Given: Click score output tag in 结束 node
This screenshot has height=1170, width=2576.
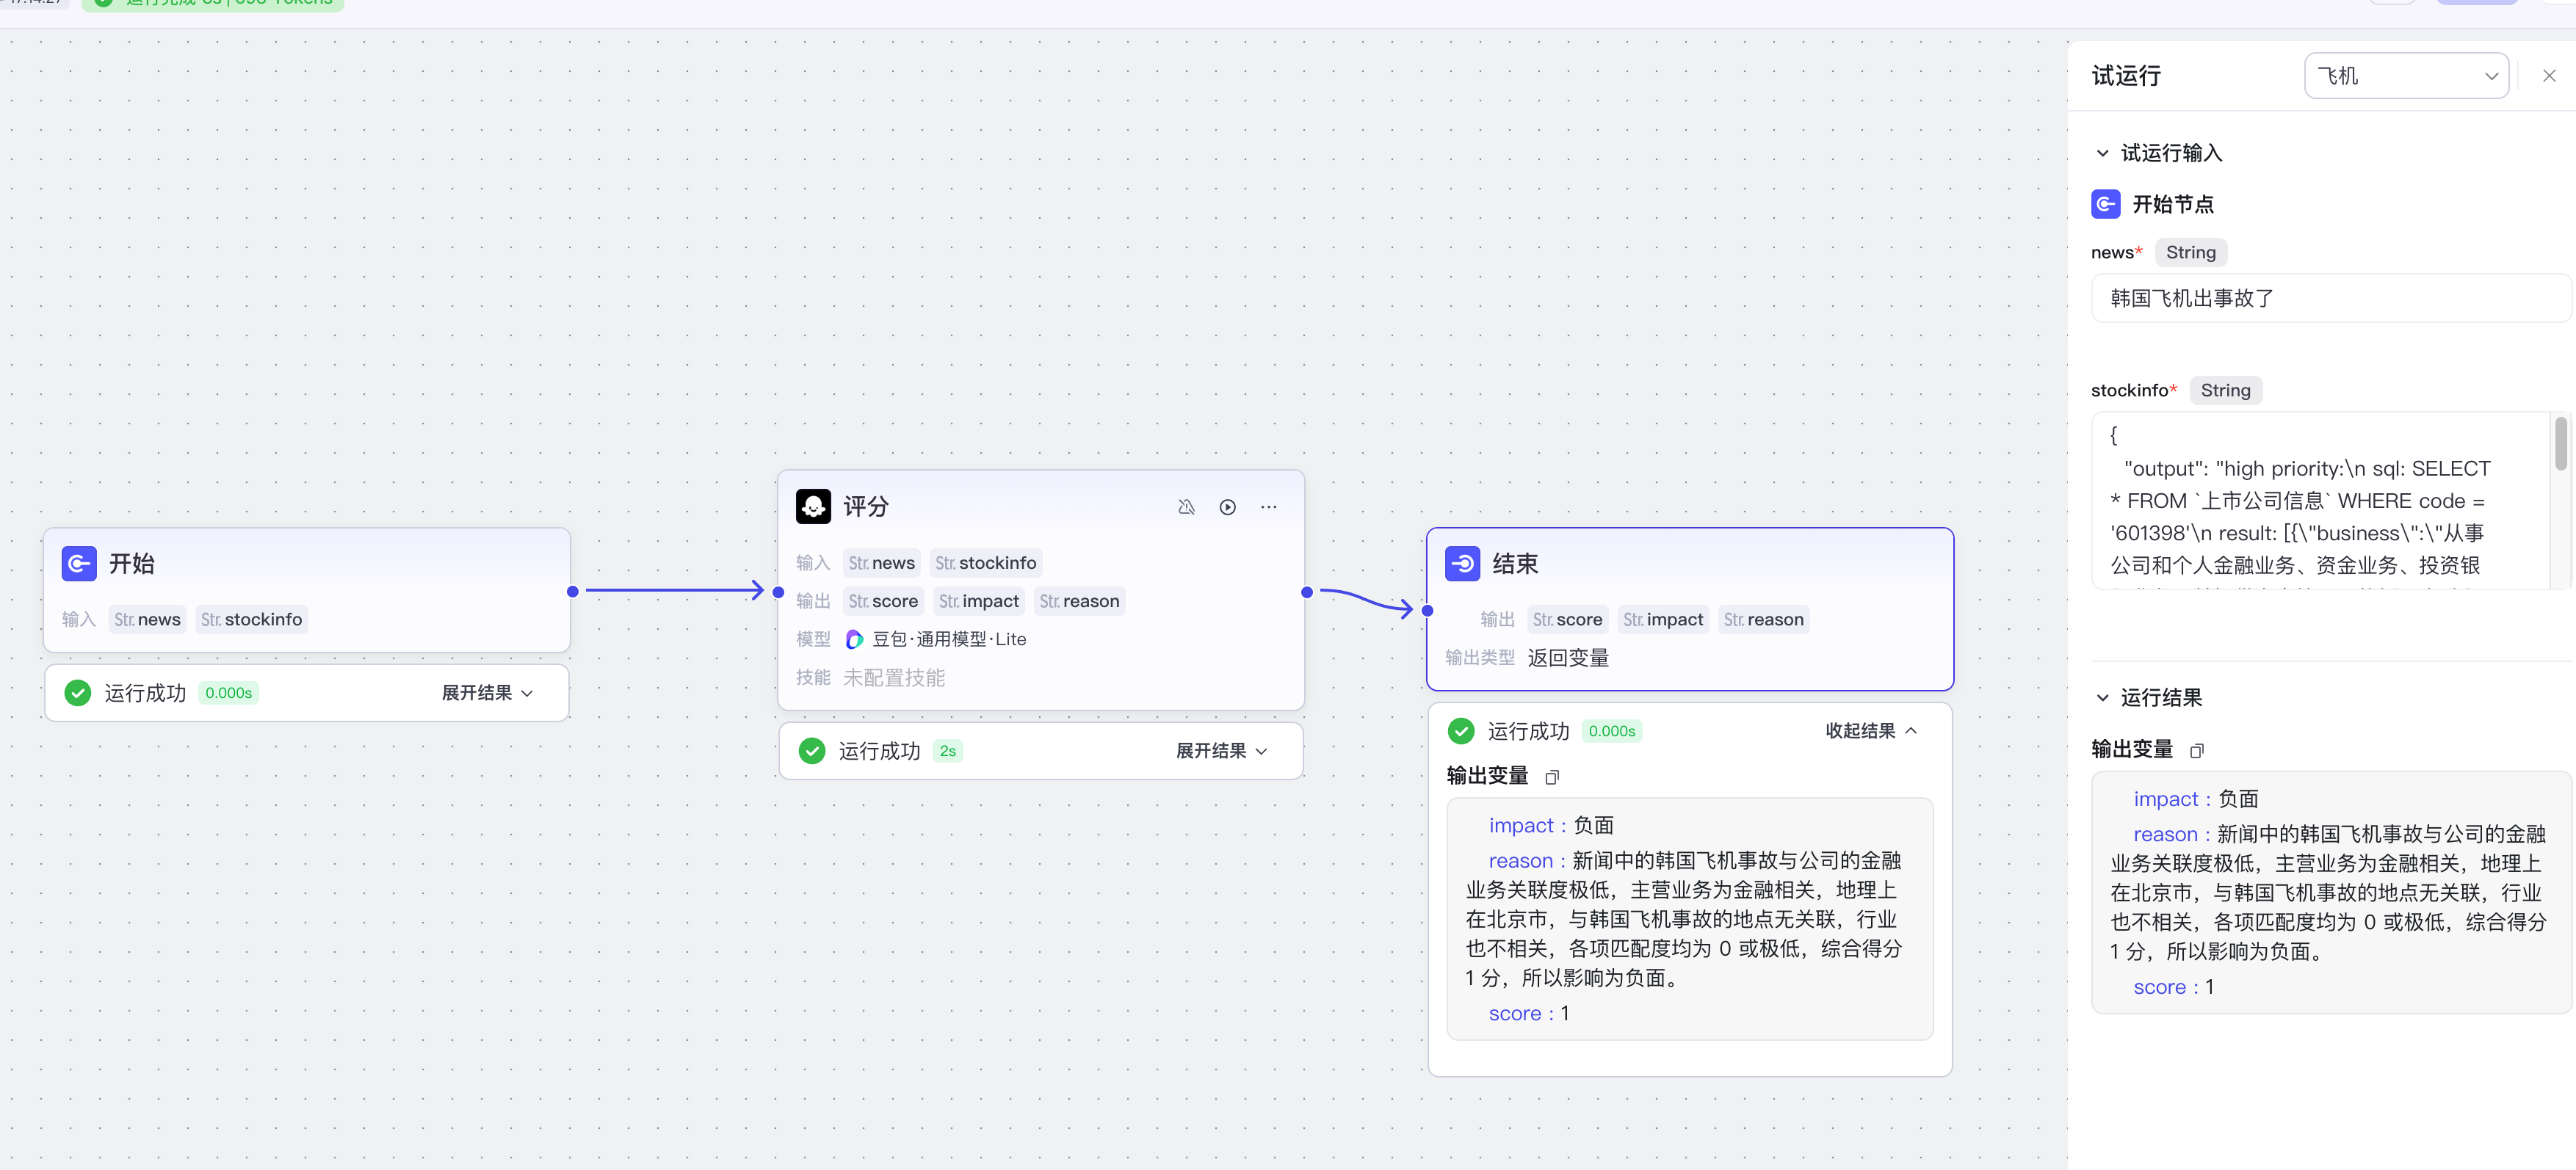Looking at the screenshot, I should click(1567, 619).
